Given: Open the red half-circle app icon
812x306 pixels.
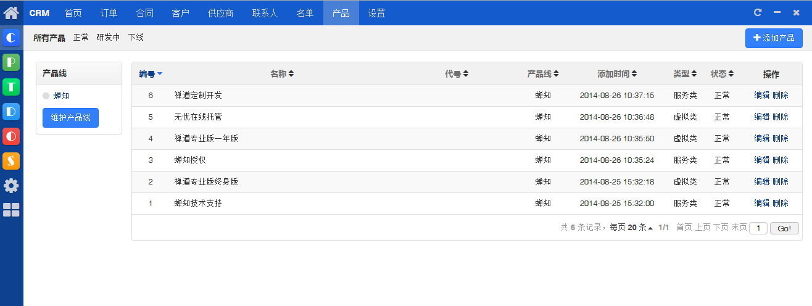Looking at the screenshot, I should 11,136.
